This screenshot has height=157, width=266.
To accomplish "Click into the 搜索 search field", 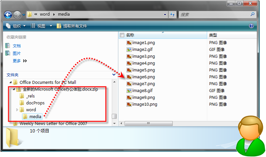I will [x=214, y=14].
